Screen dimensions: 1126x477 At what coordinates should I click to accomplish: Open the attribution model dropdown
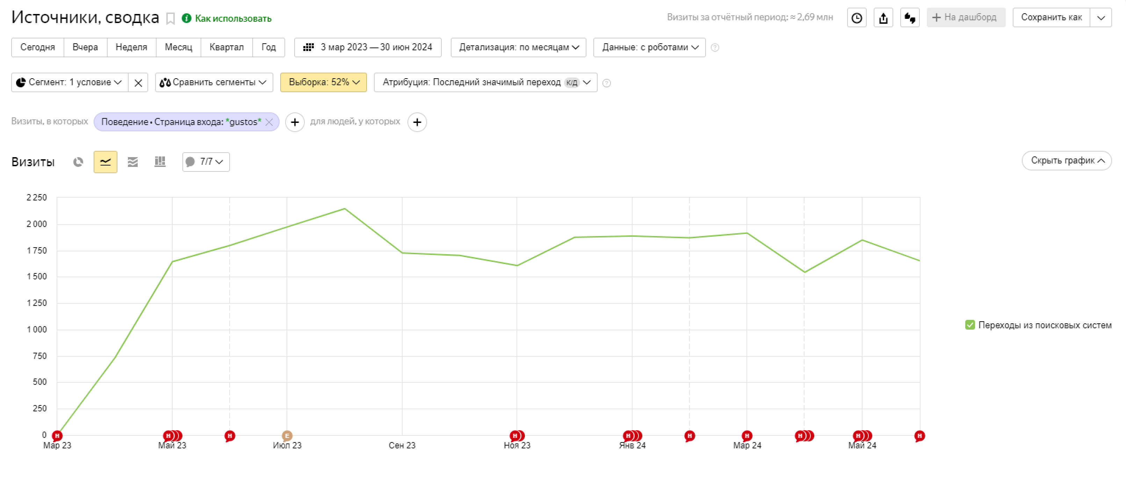pyautogui.click(x=485, y=82)
